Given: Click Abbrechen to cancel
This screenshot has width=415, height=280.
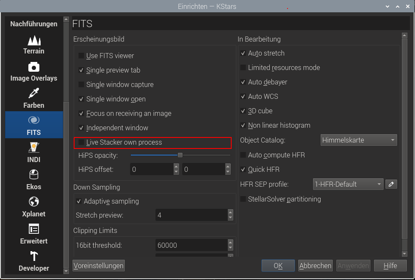Looking at the screenshot, I should click(315, 266).
